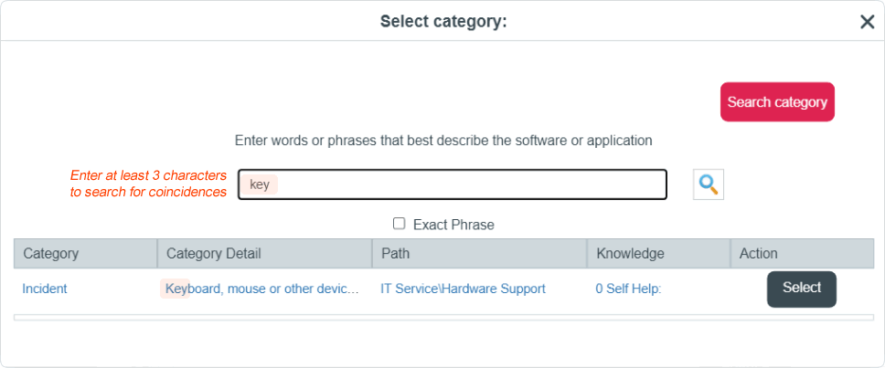The width and height of the screenshot is (885, 368).
Task: Click the Select button for Incident row
Action: click(x=802, y=289)
